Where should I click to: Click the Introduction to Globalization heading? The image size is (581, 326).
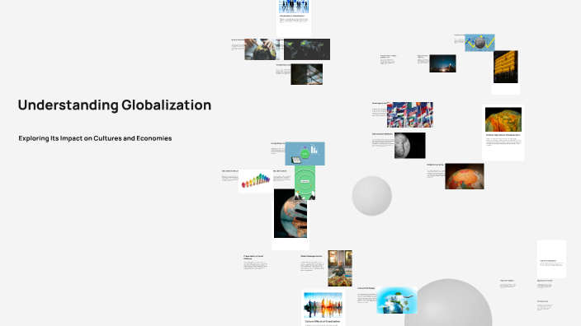[x=292, y=16]
